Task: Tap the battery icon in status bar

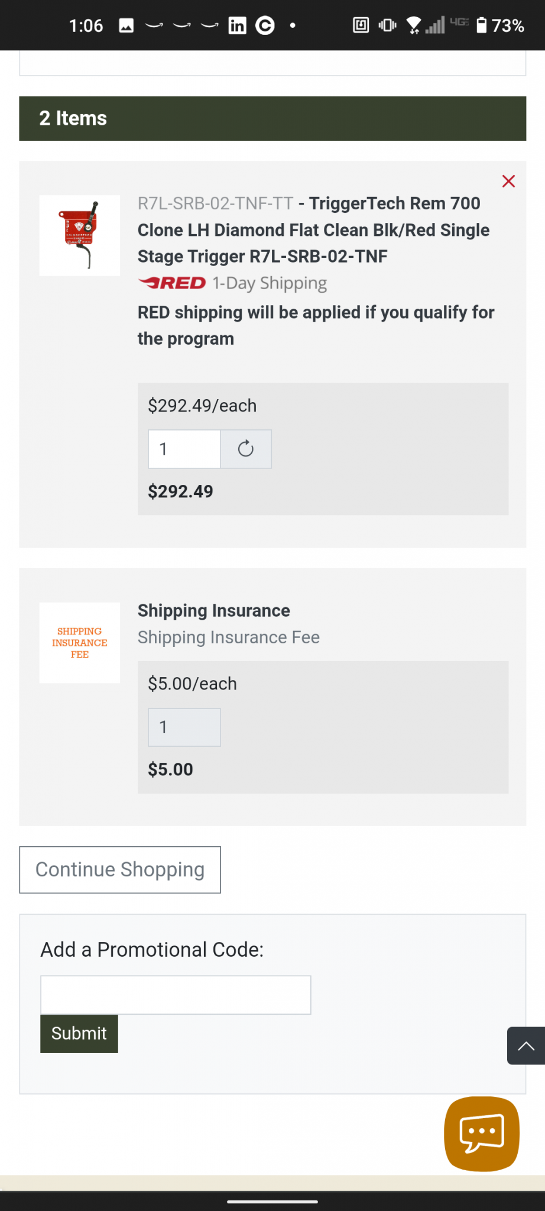Action: [482, 25]
